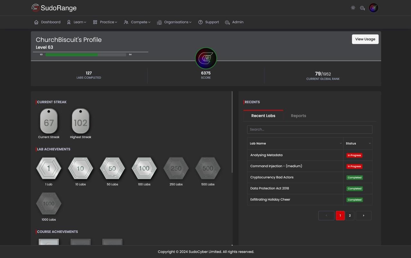Click the Learn badge icon
This screenshot has width=411, height=258.
pyautogui.click(x=69, y=22)
